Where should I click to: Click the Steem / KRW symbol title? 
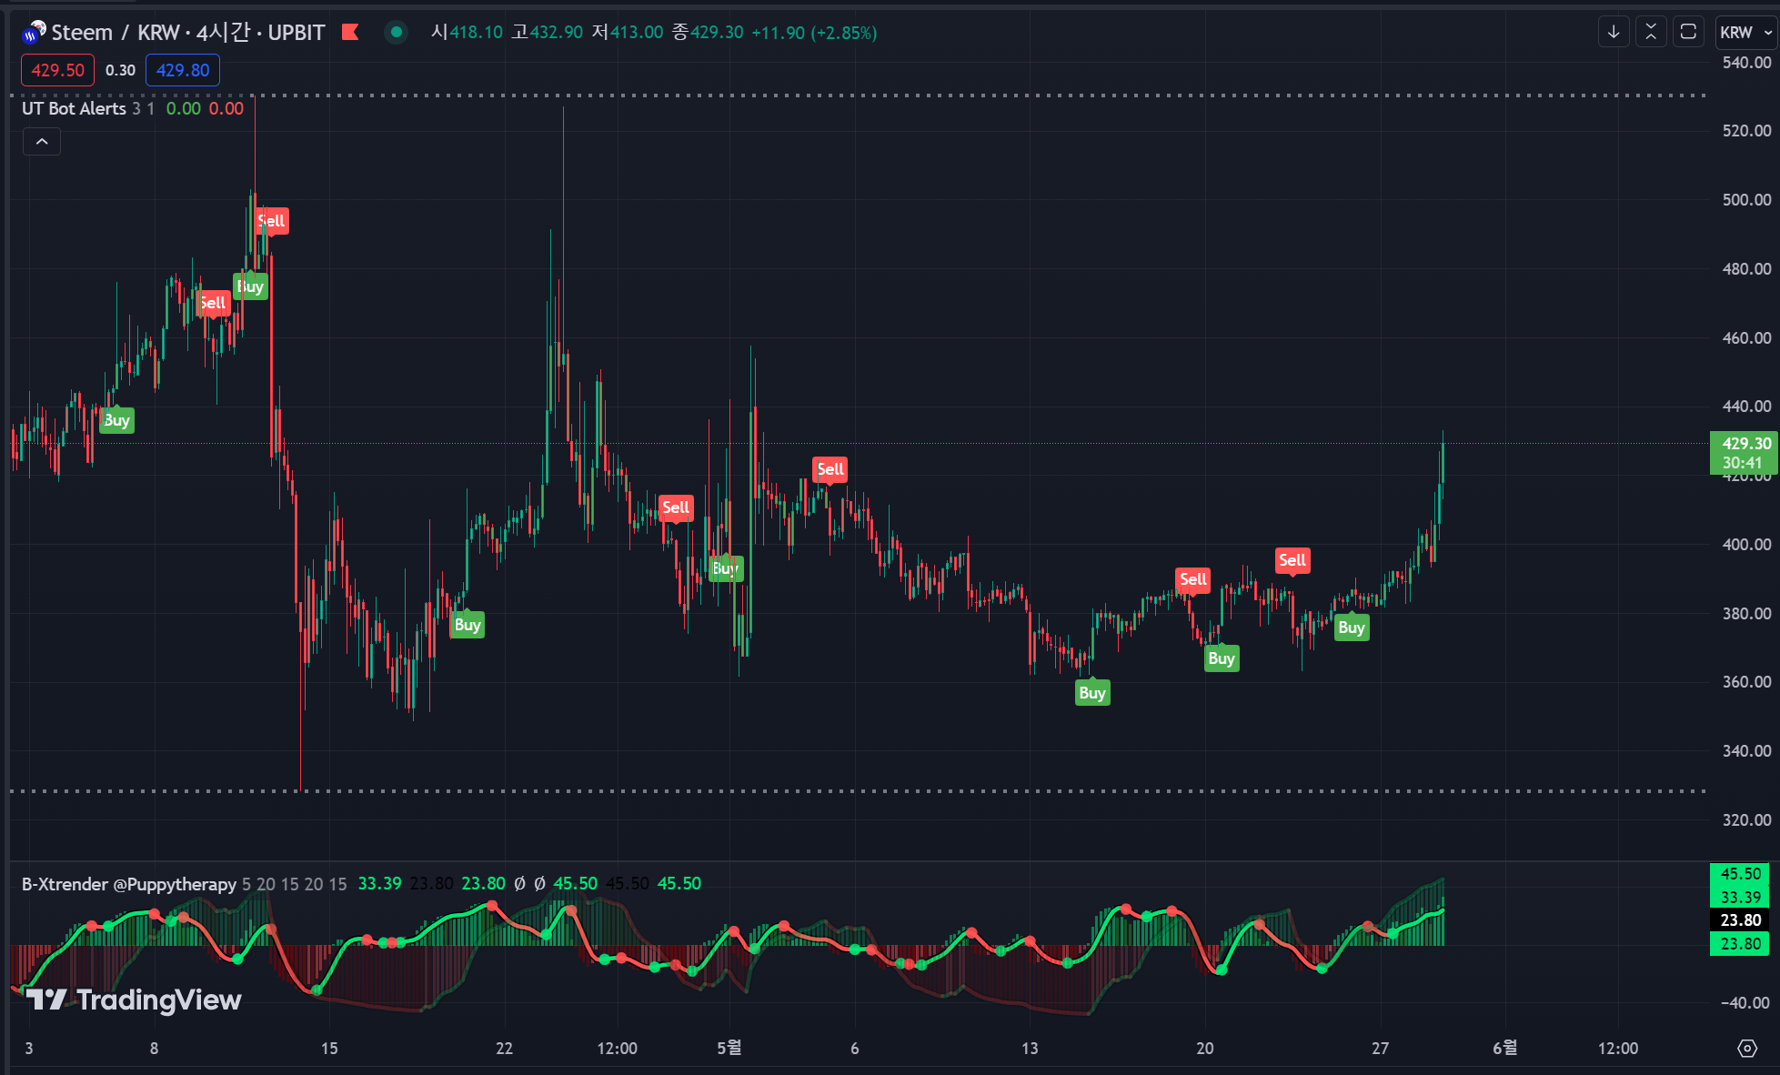click(116, 32)
